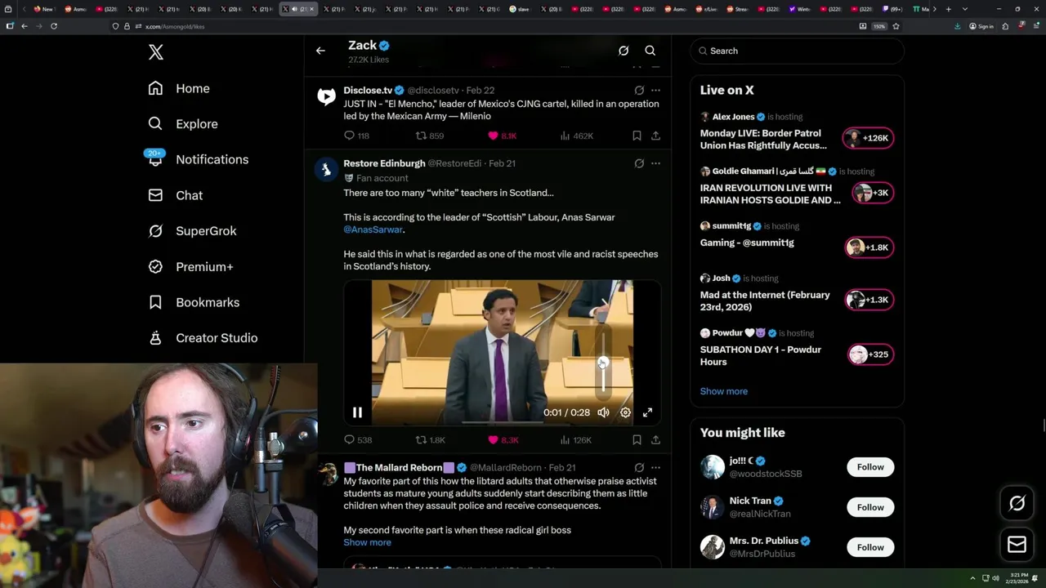Screen dimensions: 1046x588
Task: Repost the Restore Edinburgh post
Action: coord(431,439)
